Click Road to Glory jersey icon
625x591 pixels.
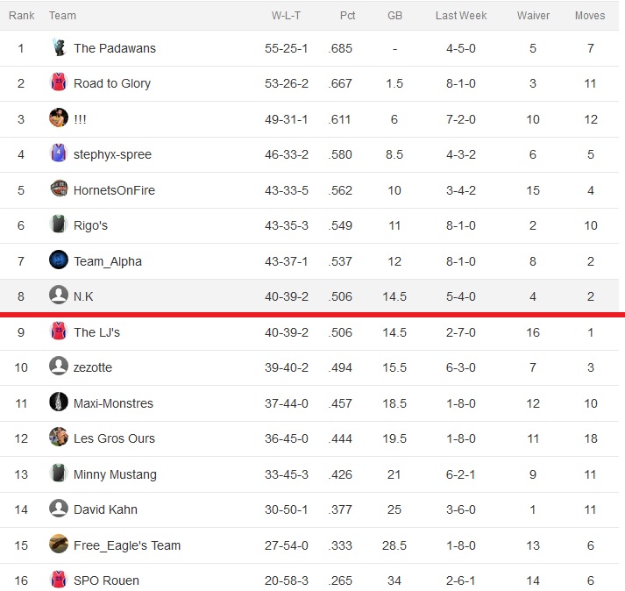click(59, 82)
